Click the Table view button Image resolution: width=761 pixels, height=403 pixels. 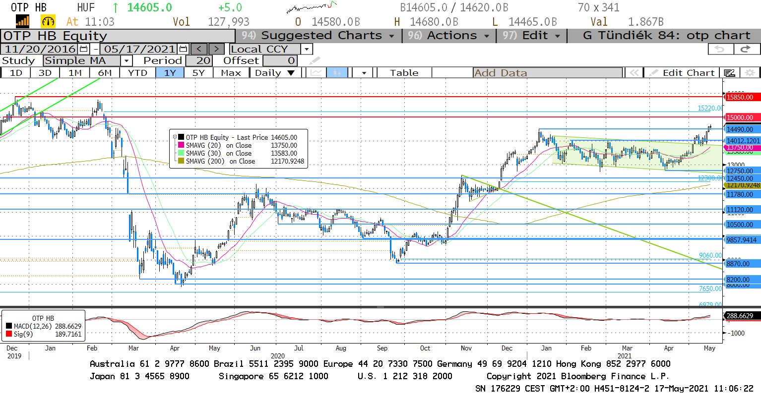click(404, 72)
